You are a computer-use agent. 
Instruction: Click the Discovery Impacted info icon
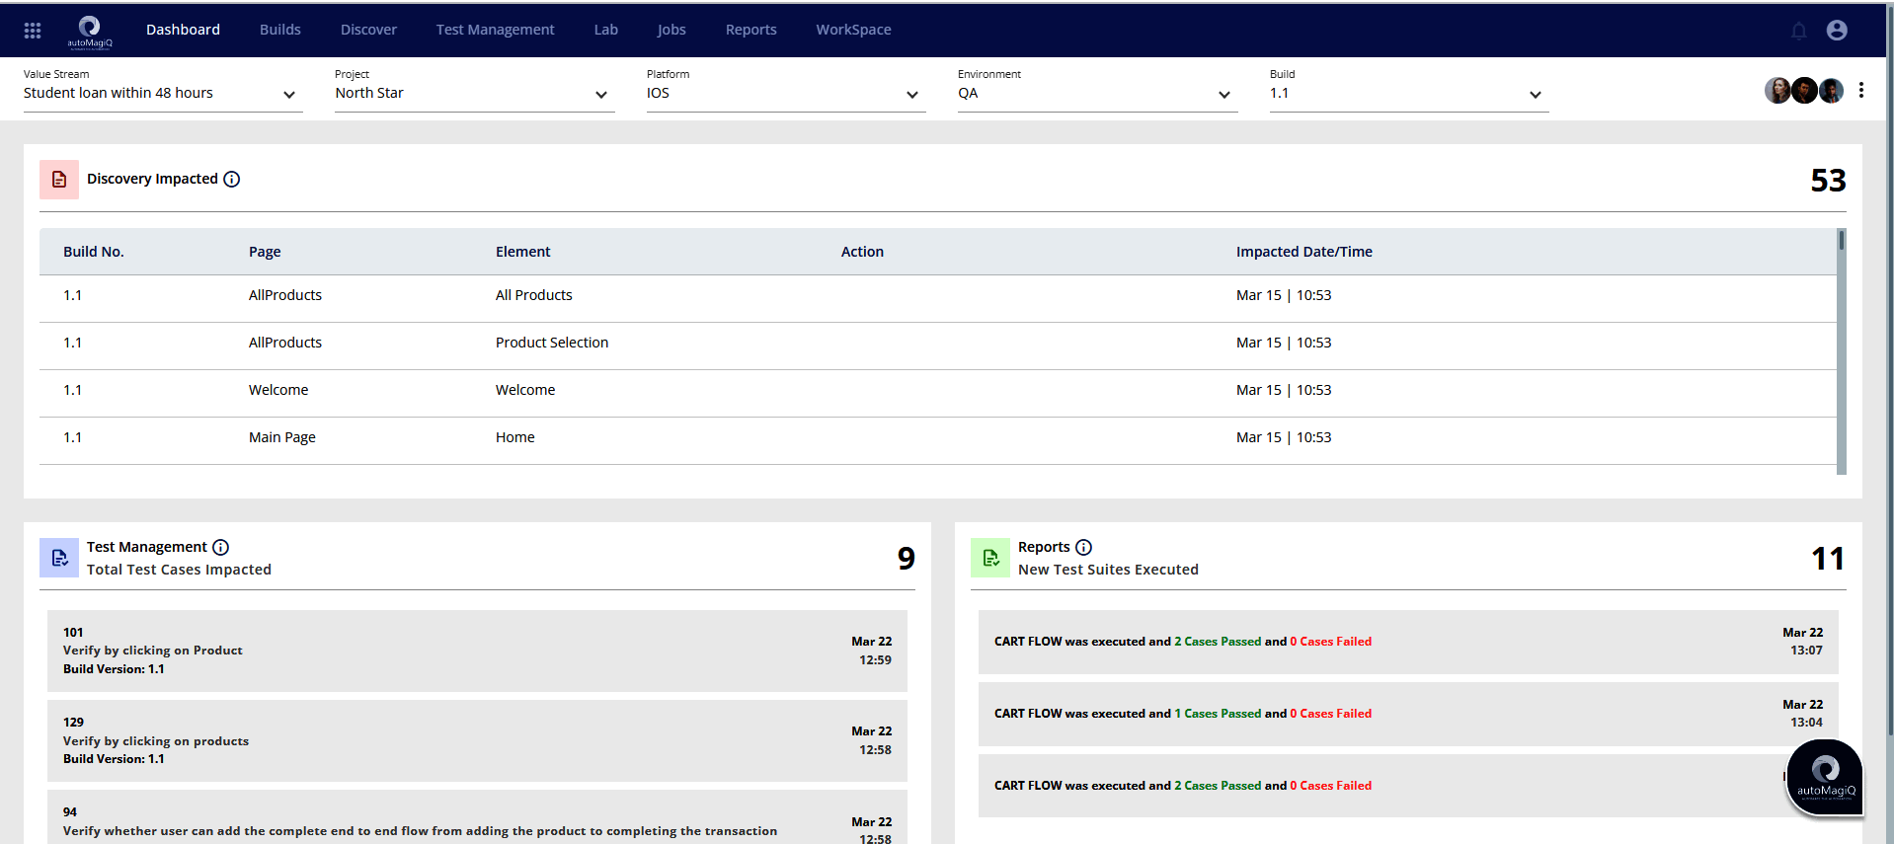point(231,179)
